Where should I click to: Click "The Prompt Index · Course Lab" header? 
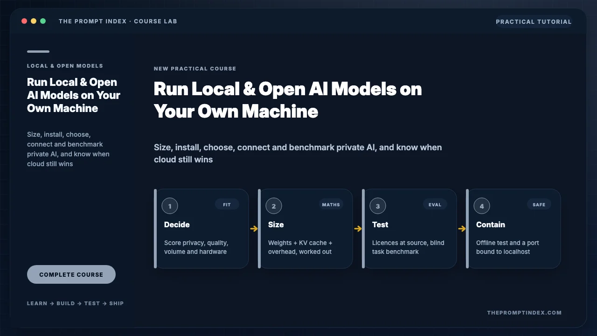(x=118, y=21)
